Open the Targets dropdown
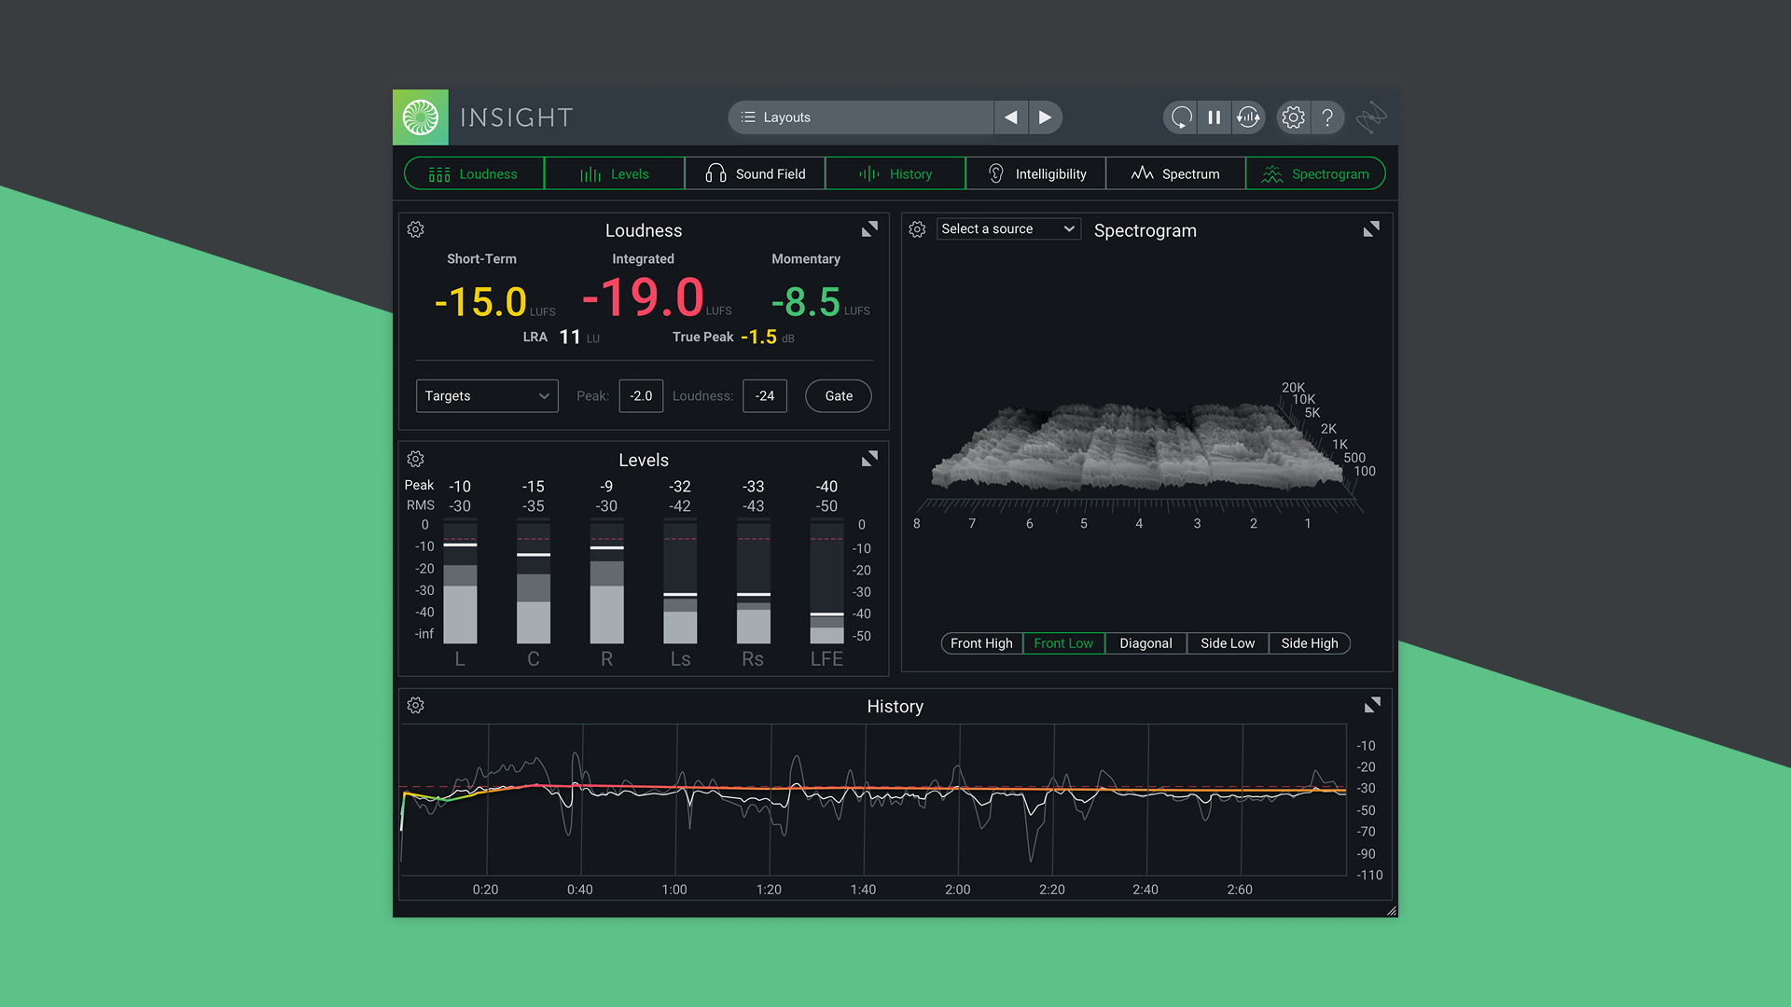Viewport: 1791px width, 1007px height. click(486, 396)
